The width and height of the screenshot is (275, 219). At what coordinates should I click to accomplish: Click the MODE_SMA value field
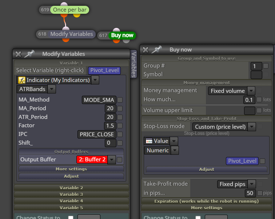point(99,100)
